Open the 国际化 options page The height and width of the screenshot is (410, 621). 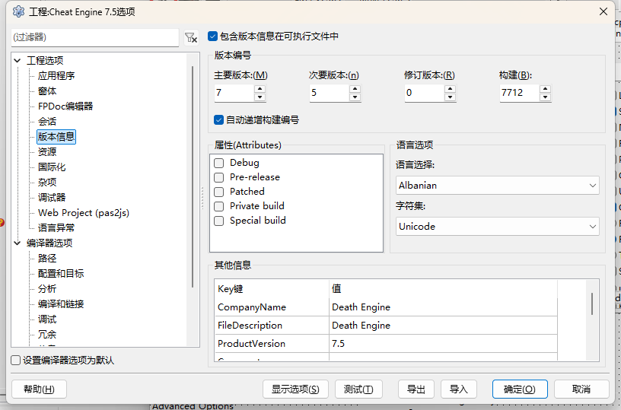[52, 167]
